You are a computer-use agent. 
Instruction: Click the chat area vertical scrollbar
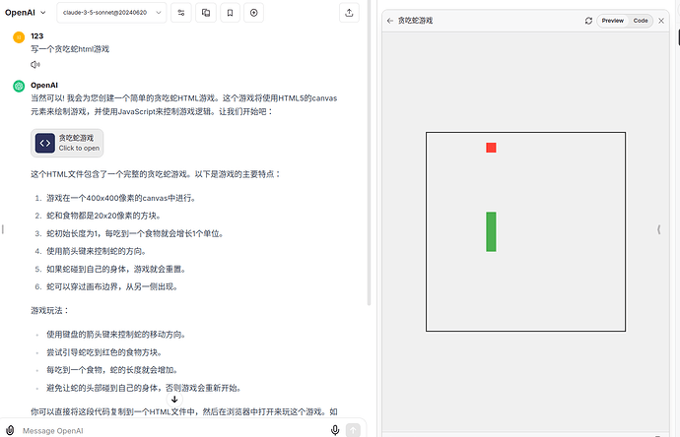coord(369,152)
